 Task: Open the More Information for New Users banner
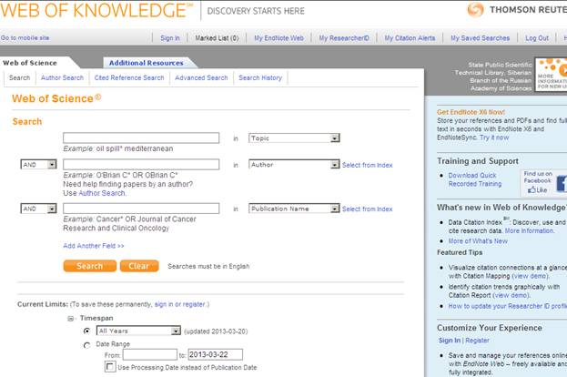(x=551, y=75)
